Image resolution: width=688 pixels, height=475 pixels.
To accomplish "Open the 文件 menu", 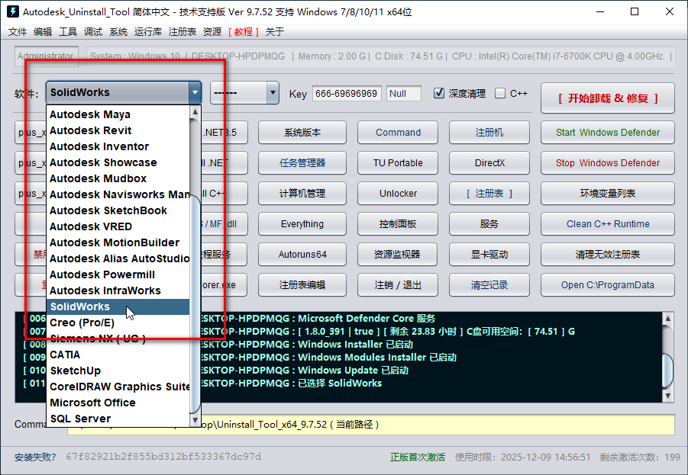I will point(18,31).
